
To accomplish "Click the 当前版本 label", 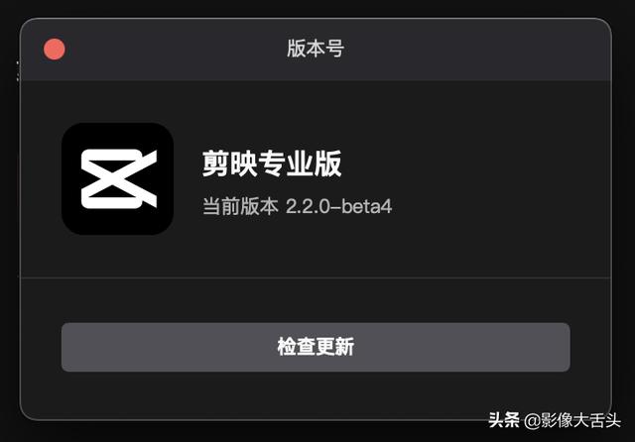I will pos(240,206).
